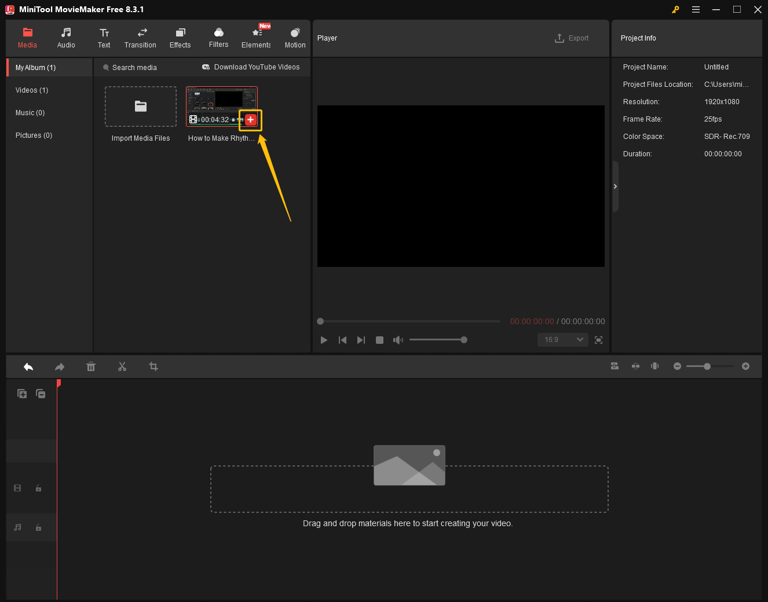768x602 pixels.
Task: Switch to the Audio tab
Action: point(65,38)
